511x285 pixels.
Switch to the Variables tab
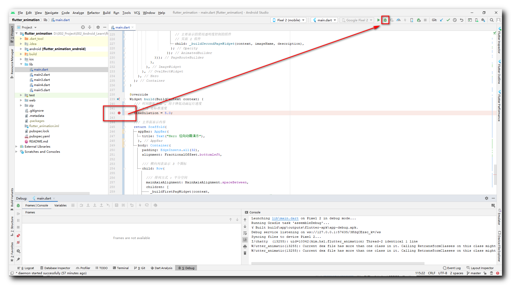coord(60,205)
